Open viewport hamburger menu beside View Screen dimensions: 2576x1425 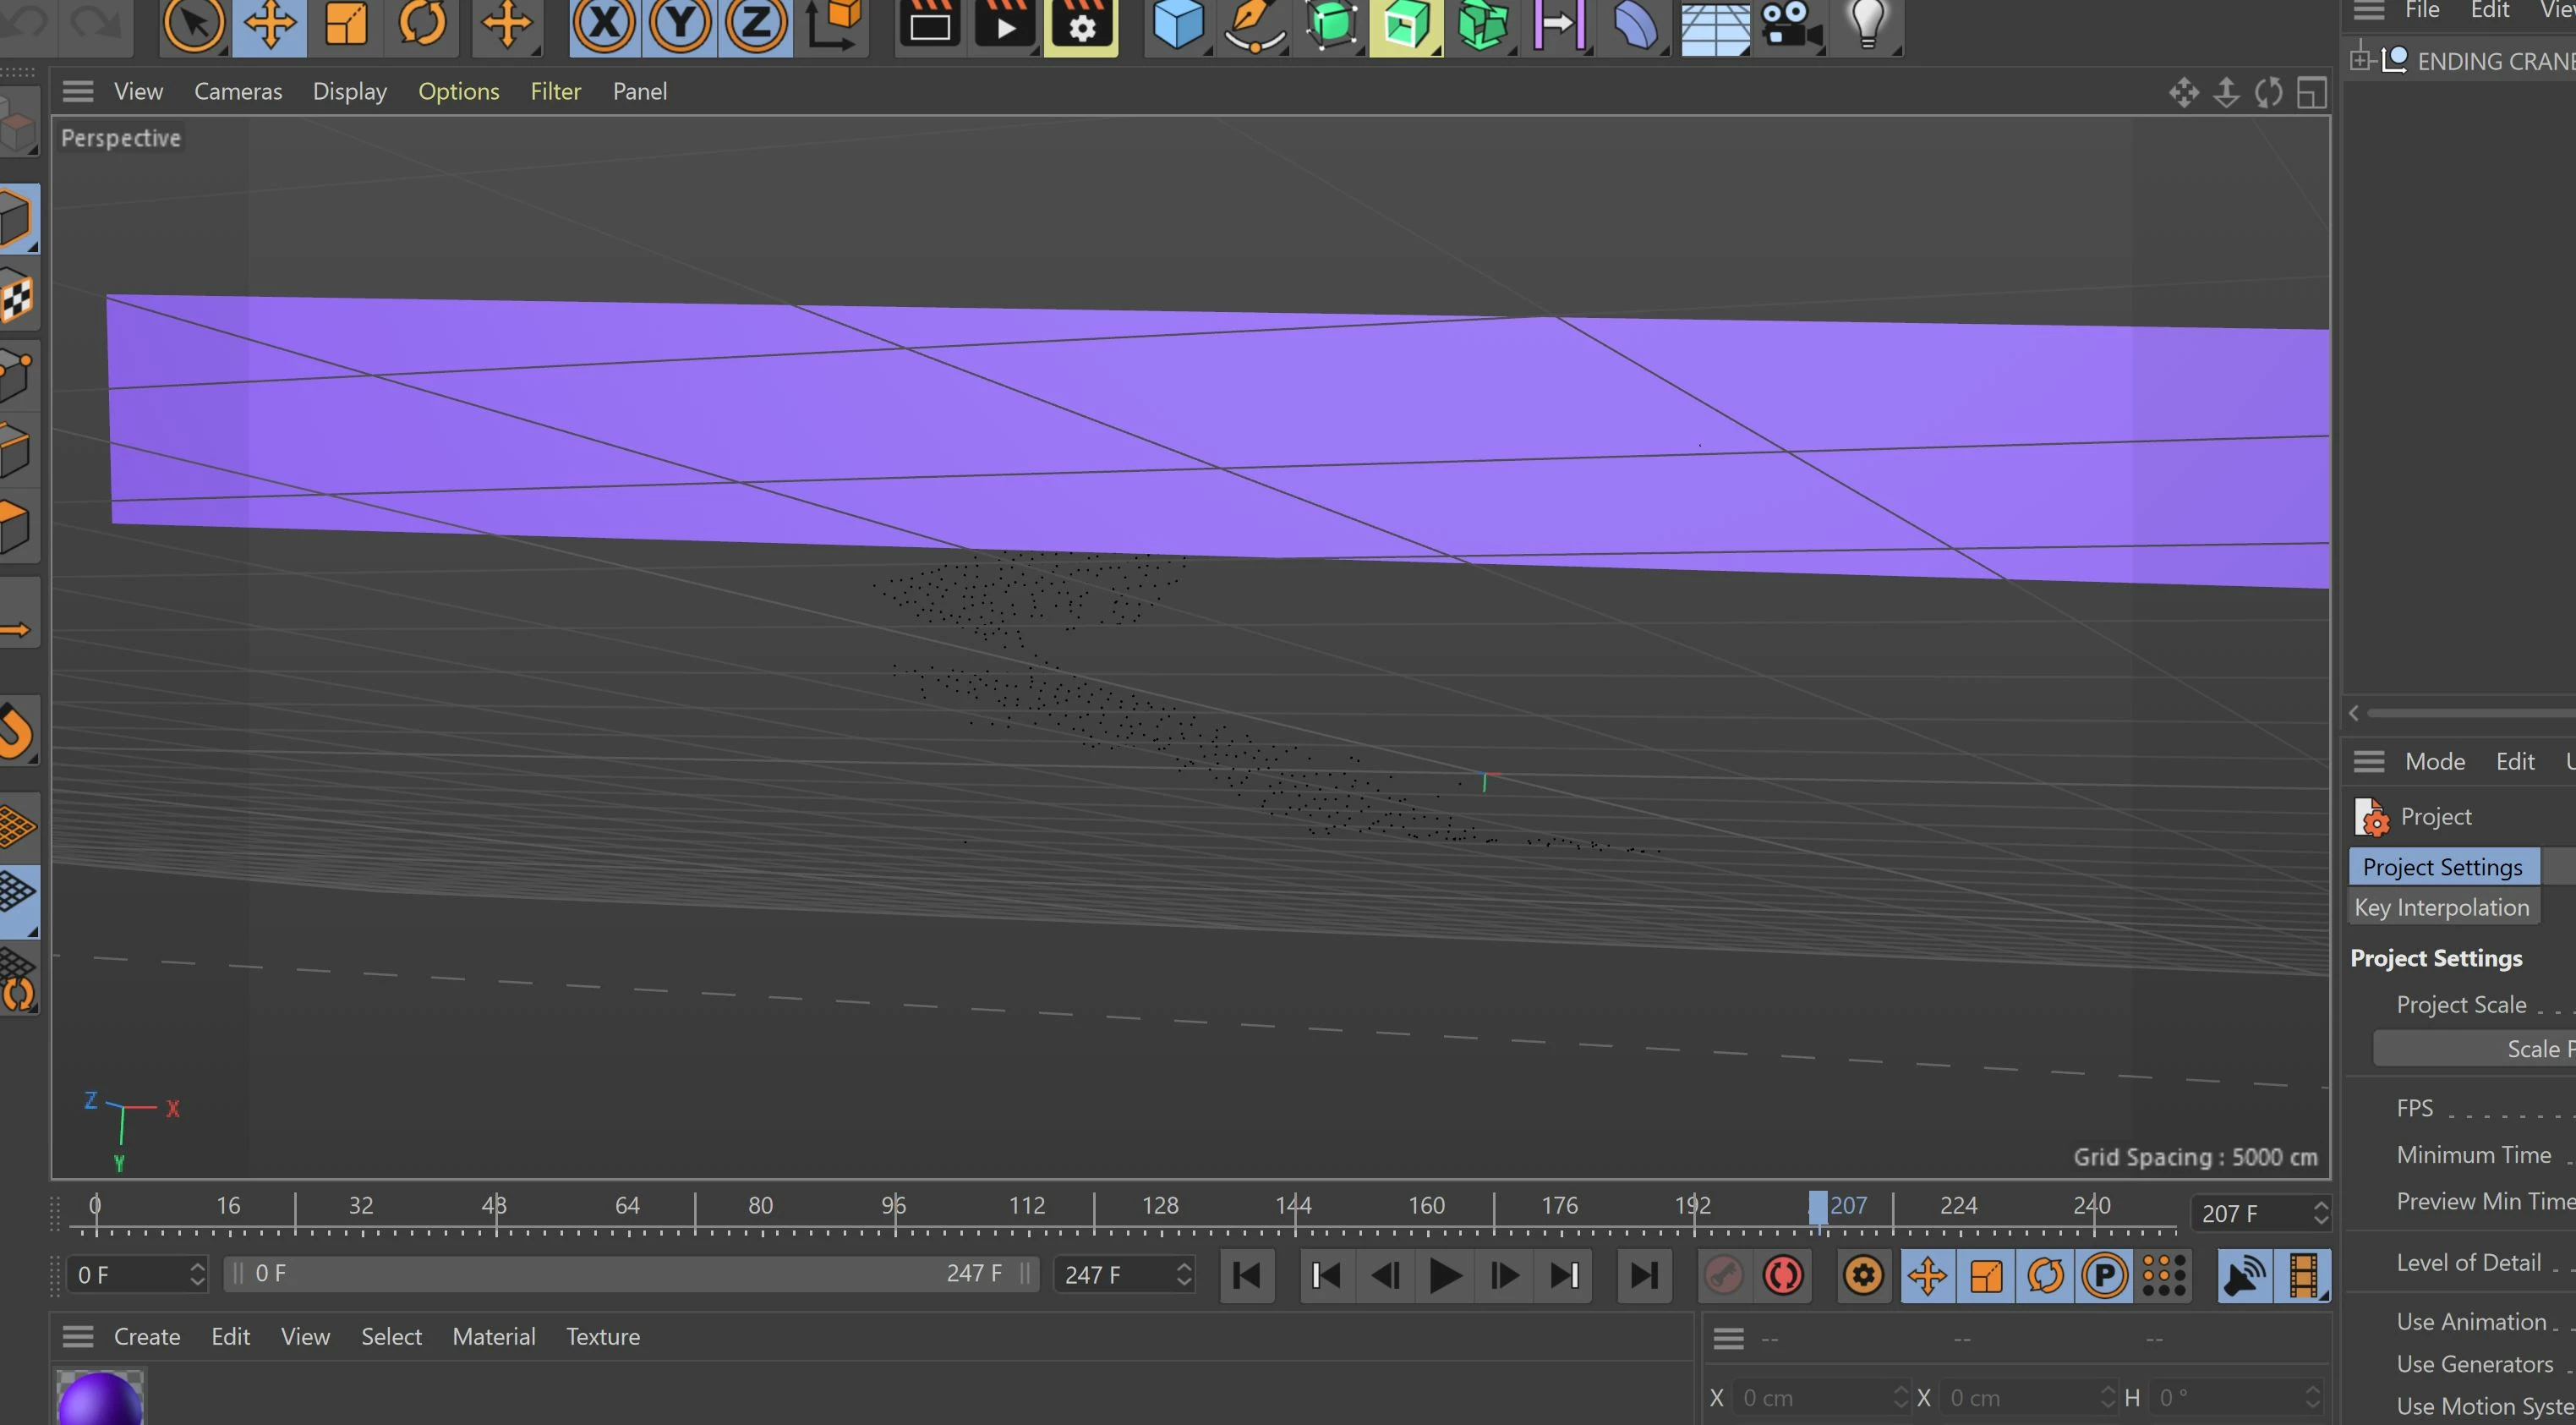click(x=78, y=91)
